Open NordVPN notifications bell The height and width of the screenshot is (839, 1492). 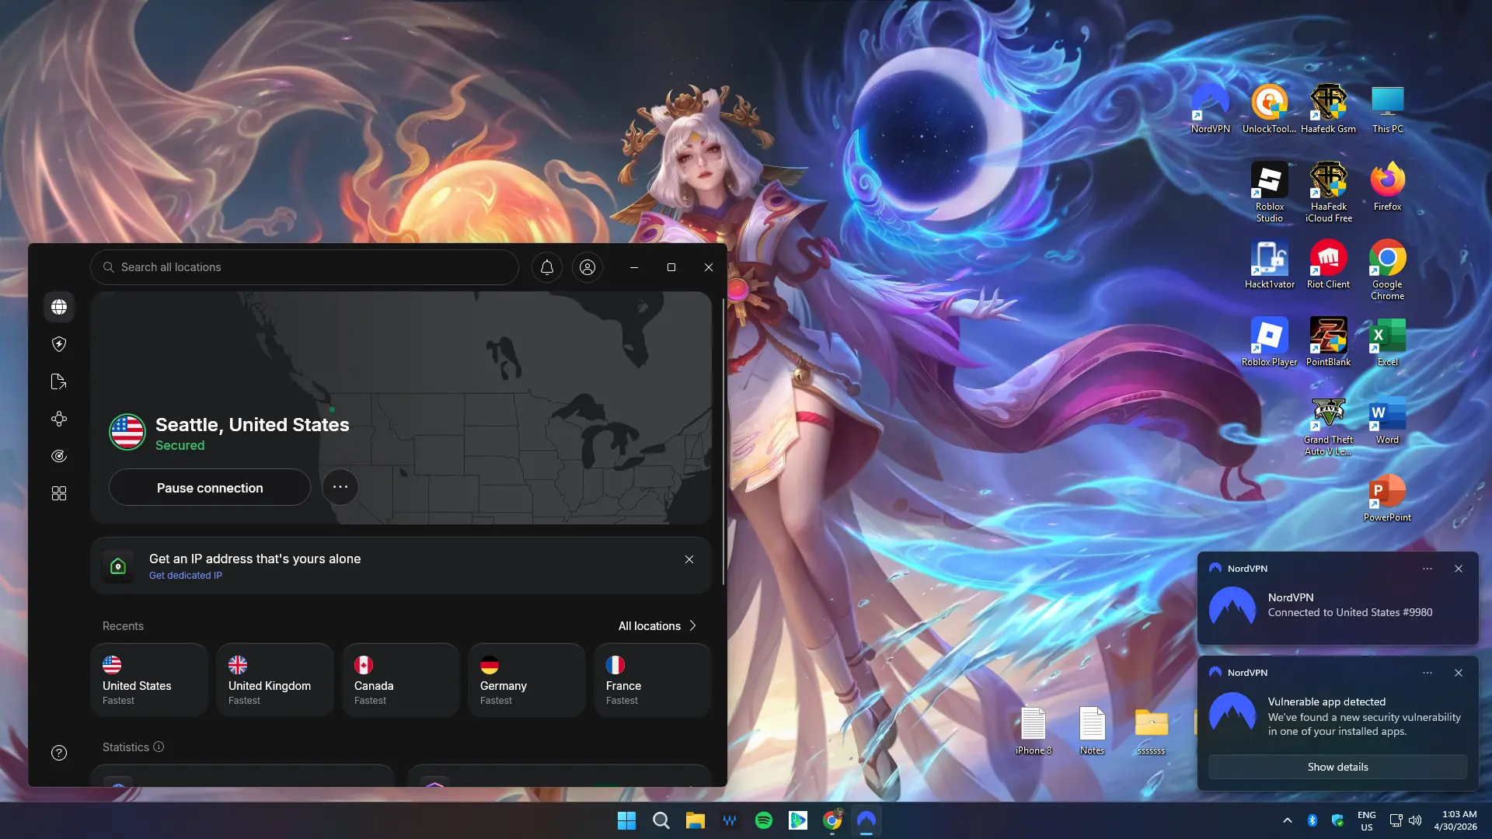point(547,267)
